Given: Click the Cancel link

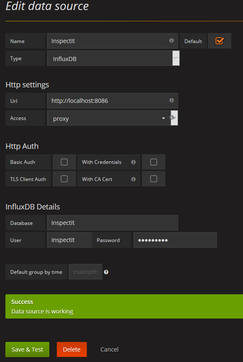Looking at the screenshot, I should point(109,349).
